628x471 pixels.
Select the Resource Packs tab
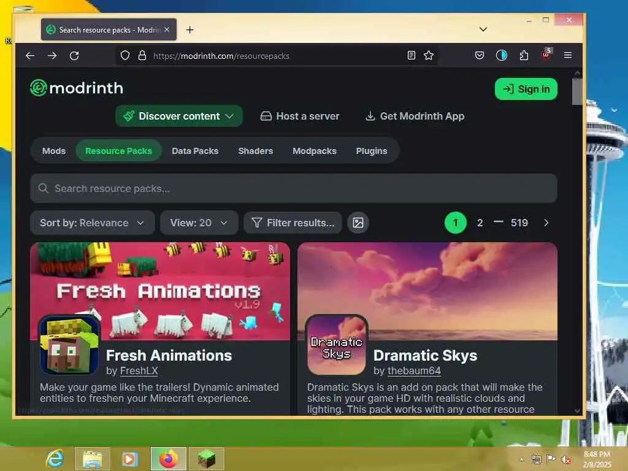118,151
